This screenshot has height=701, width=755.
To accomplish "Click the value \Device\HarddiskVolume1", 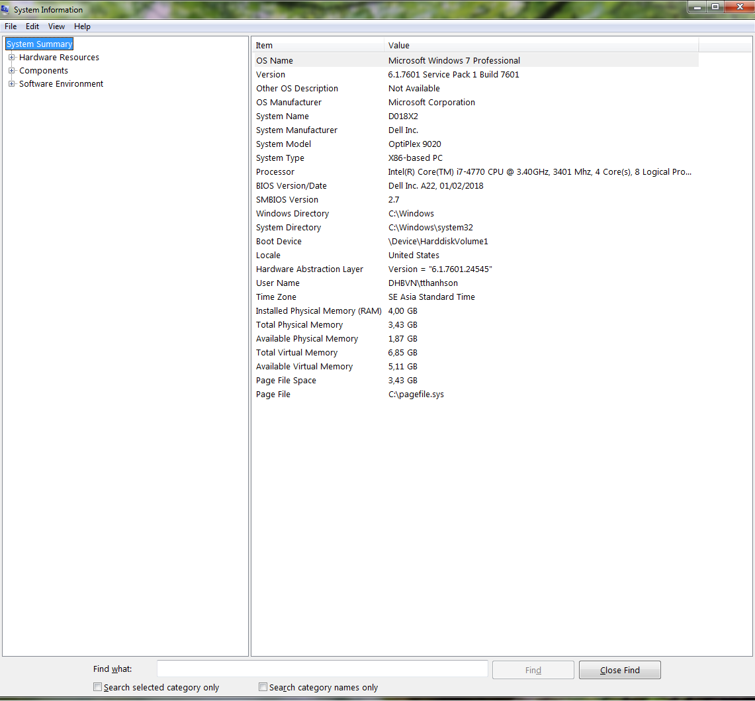I will (x=438, y=242).
